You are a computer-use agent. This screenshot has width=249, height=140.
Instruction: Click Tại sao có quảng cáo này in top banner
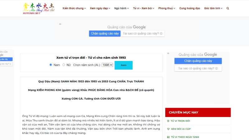pyautogui.click(x=143, y=34)
